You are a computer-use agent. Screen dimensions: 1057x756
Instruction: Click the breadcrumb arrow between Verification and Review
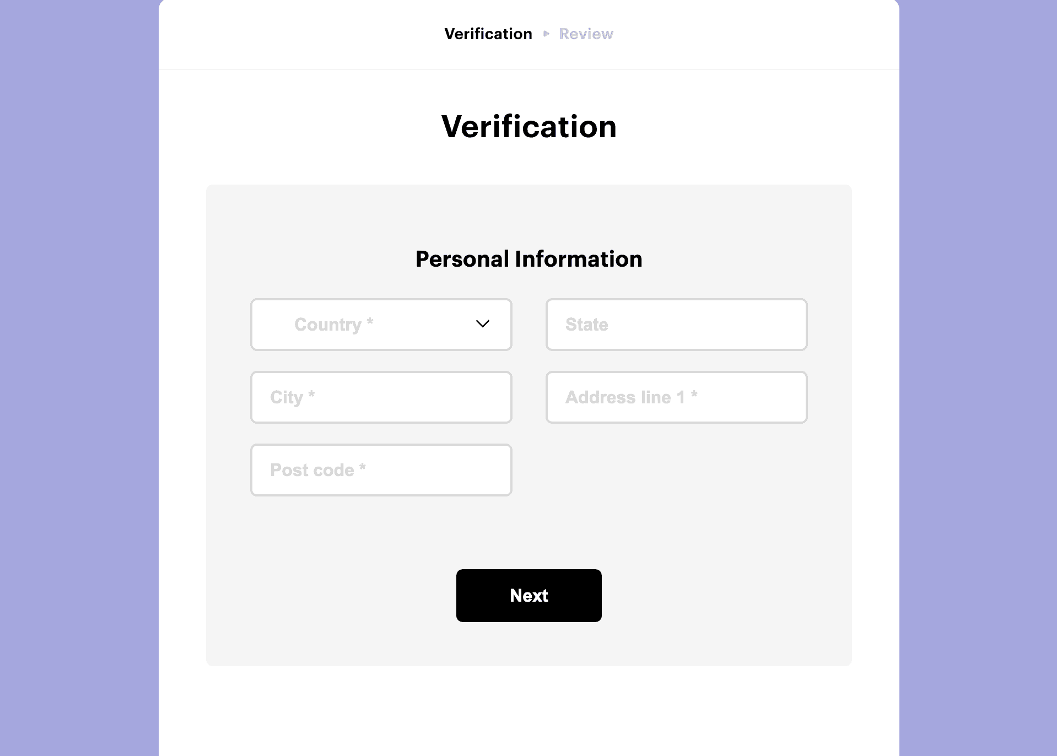click(x=546, y=34)
